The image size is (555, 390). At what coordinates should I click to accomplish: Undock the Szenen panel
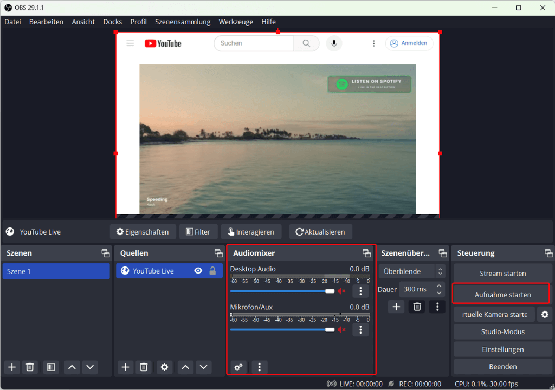click(106, 253)
